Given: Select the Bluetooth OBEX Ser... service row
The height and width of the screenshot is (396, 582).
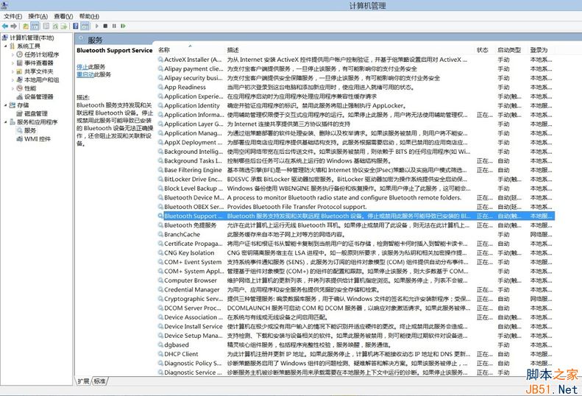Looking at the screenshot, I should pos(356,207).
